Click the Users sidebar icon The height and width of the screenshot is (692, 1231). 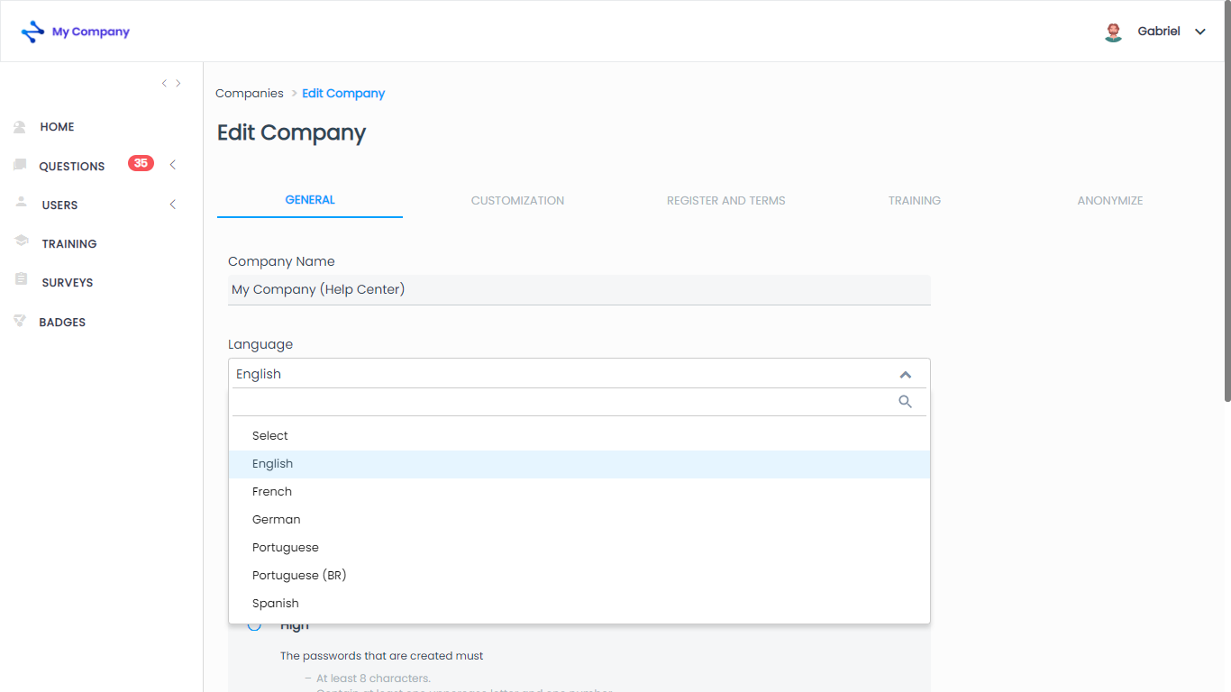[21, 203]
